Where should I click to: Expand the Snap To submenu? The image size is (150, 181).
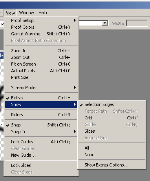click(41, 132)
